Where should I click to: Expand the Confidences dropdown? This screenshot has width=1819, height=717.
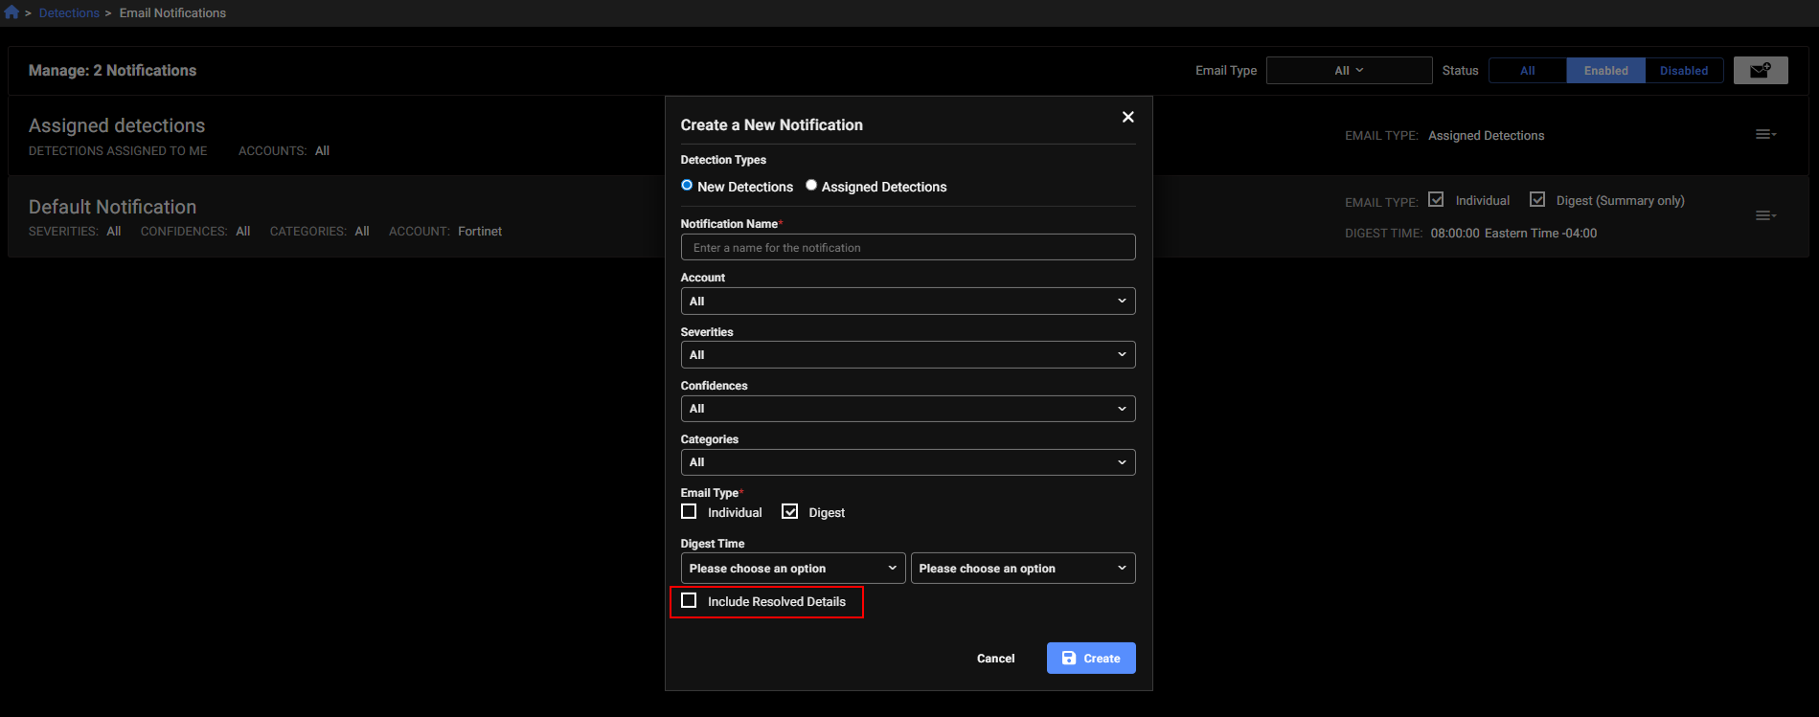click(x=907, y=409)
